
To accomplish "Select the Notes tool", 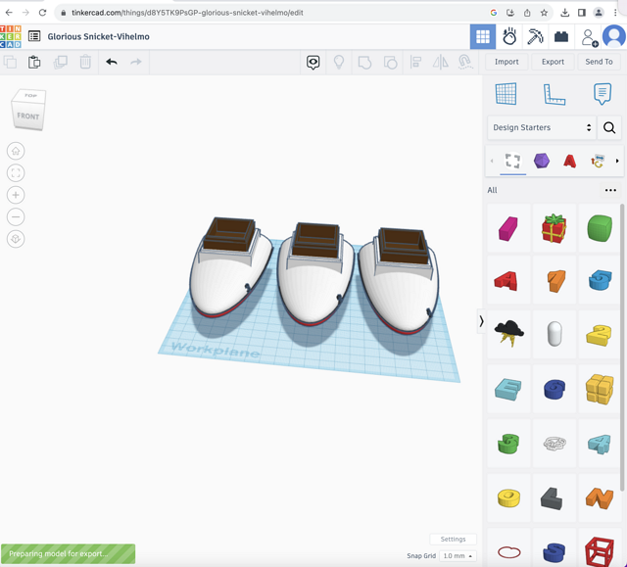I will 603,94.
